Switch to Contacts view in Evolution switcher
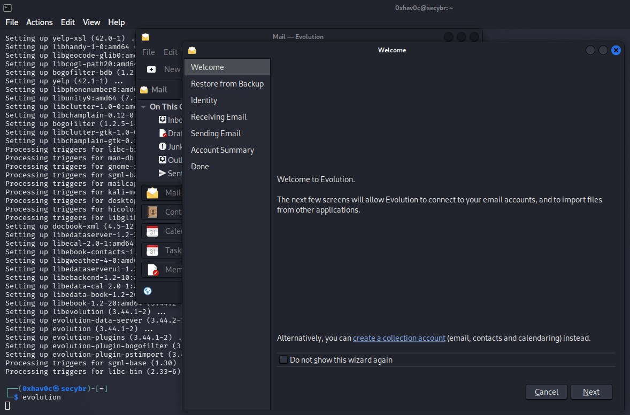 [162, 212]
